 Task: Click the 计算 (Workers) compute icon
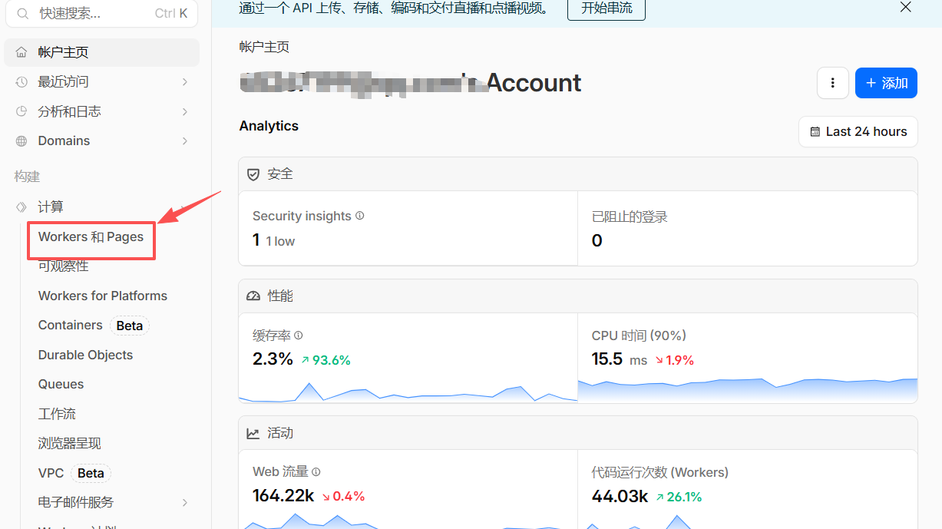point(21,206)
